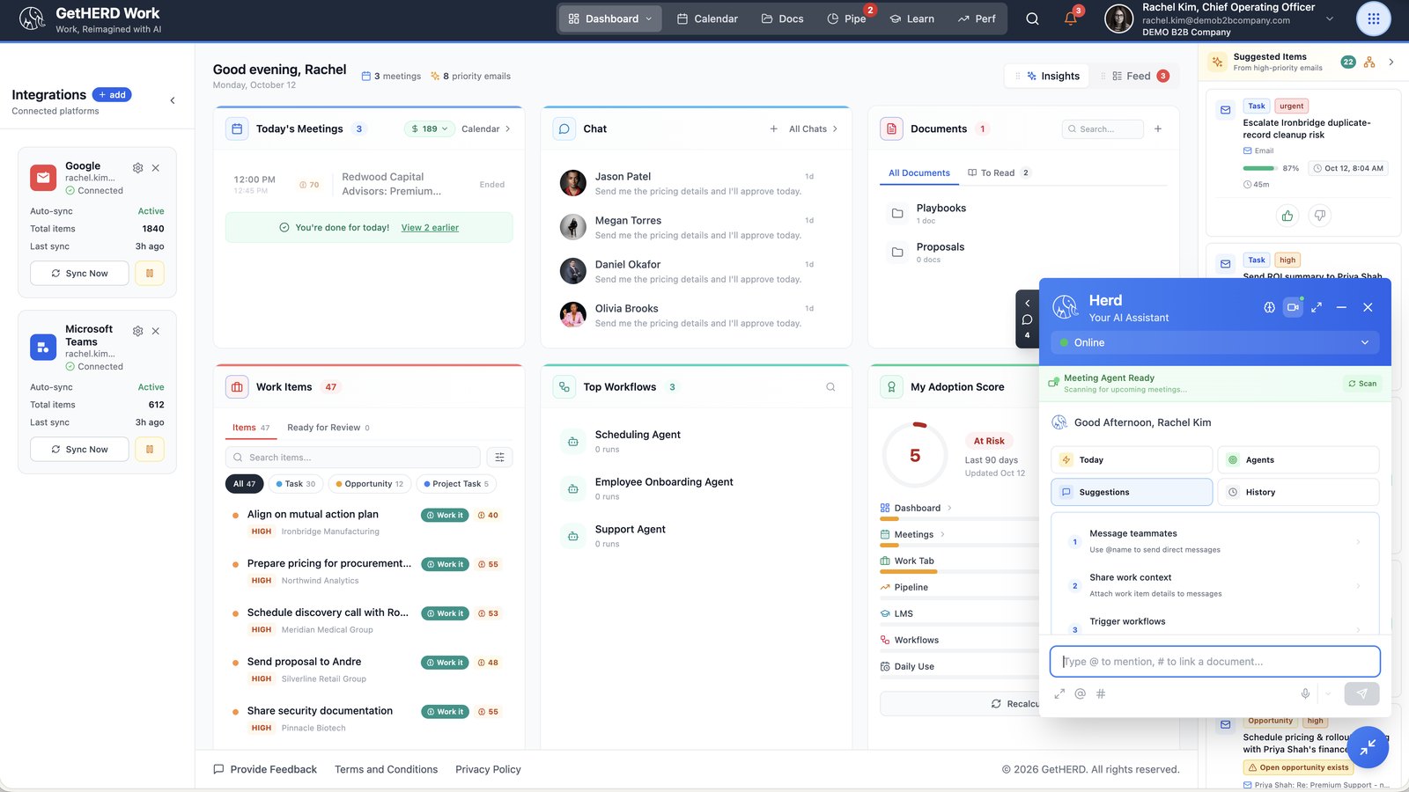Screen dimensions: 1409x792
Task: Click in Search items field
Action: coord(353,457)
